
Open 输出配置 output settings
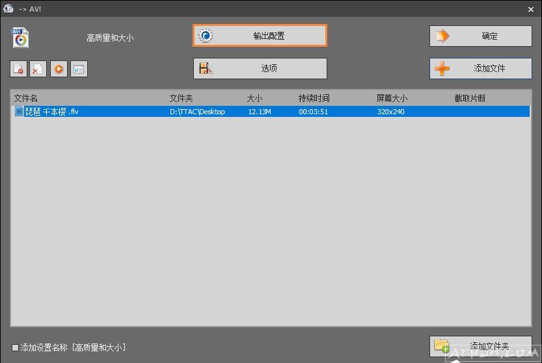pyautogui.click(x=260, y=36)
